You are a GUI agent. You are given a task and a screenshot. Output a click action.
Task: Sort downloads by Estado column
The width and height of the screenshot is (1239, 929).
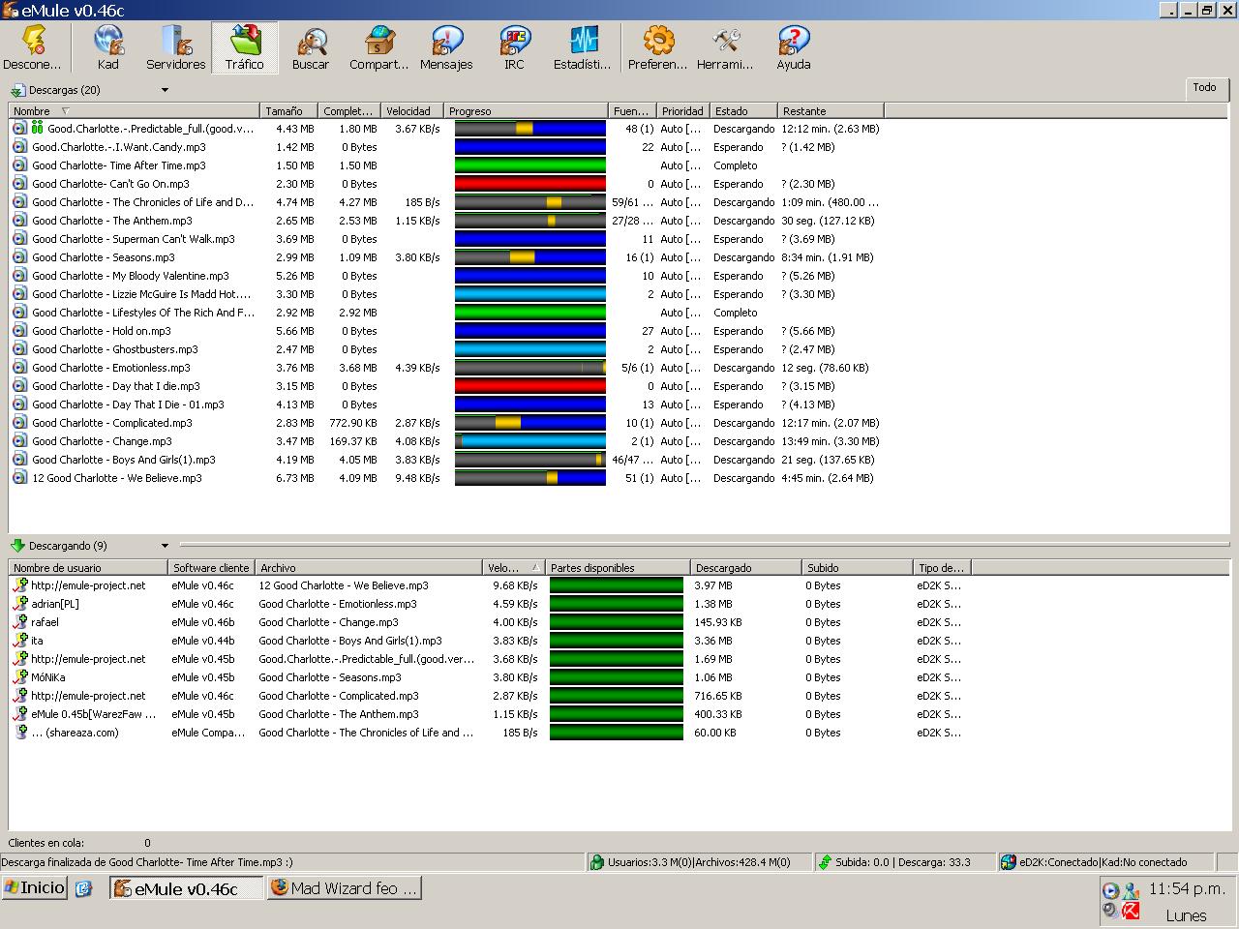[743, 111]
